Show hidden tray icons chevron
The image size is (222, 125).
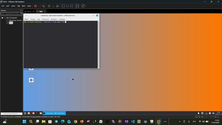pos(180,122)
